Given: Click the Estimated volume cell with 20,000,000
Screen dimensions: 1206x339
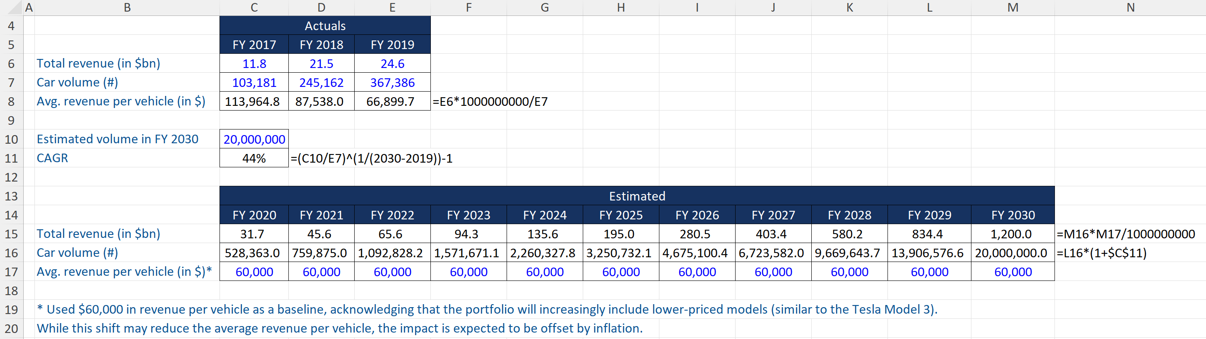Looking at the screenshot, I should [254, 139].
